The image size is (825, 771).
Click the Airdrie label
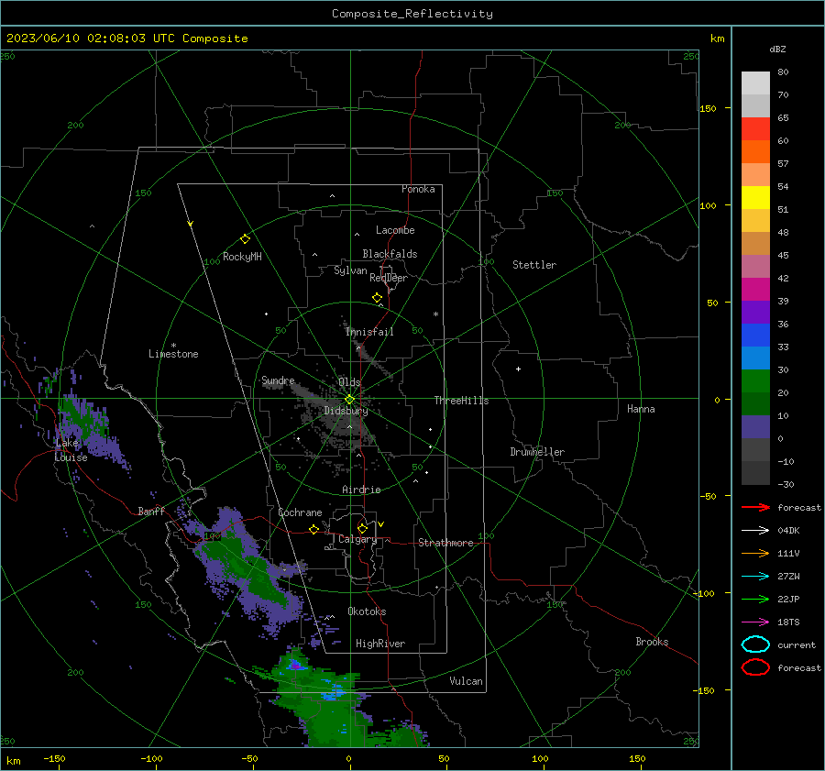[x=361, y=490]
